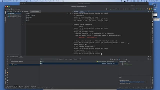Screen dimensions: 160x90
Task: Open the File menu
Action: point(13,1)
